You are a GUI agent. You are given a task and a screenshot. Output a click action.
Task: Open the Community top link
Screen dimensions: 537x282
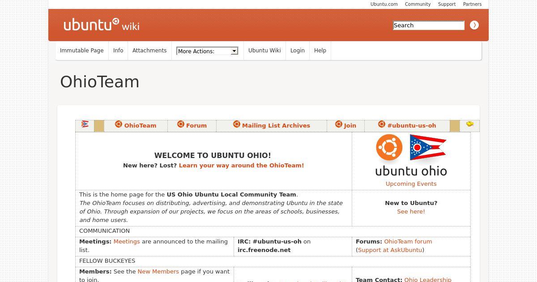click(418, 4)
